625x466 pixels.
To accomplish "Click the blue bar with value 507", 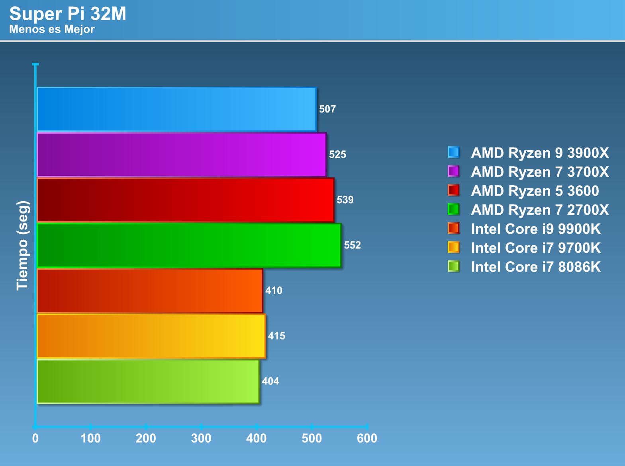I will (x=176, y=109).
